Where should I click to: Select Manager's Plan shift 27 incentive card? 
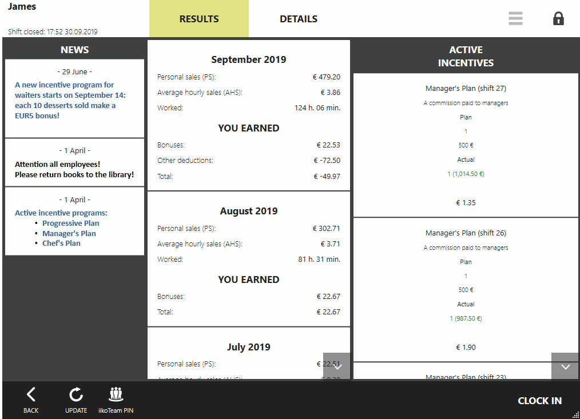[466, 146]
